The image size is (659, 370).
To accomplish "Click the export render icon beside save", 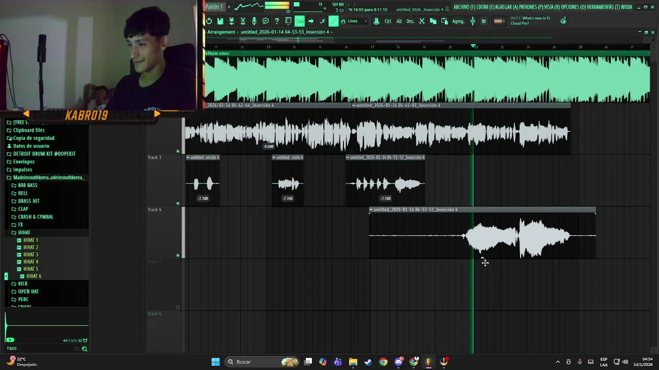I will [232, 21].
